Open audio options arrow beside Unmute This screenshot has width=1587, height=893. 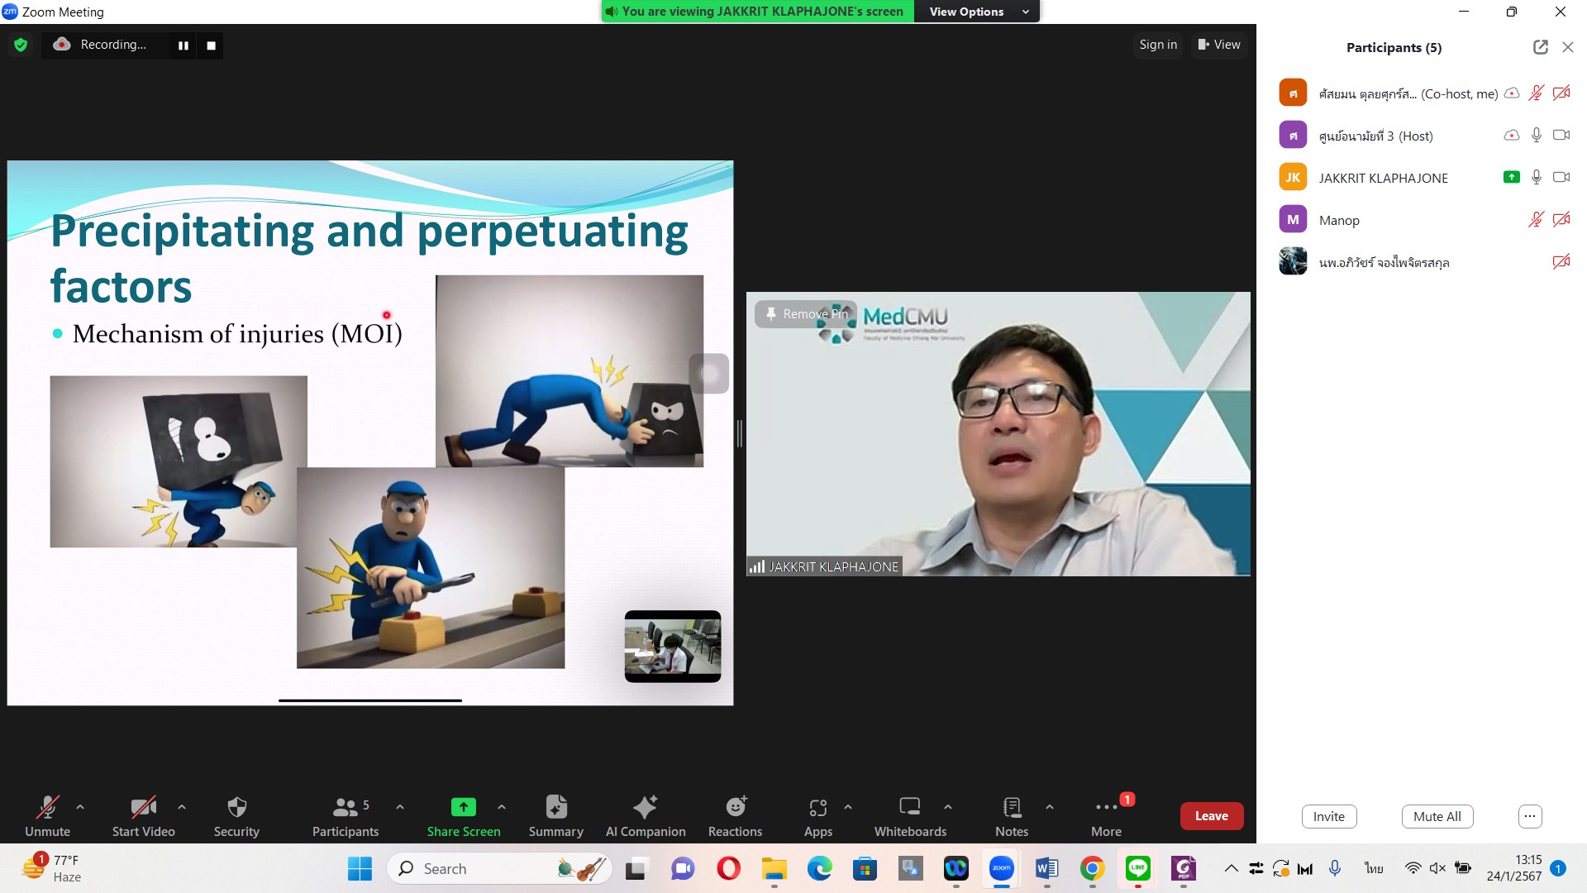click(80, 807)
